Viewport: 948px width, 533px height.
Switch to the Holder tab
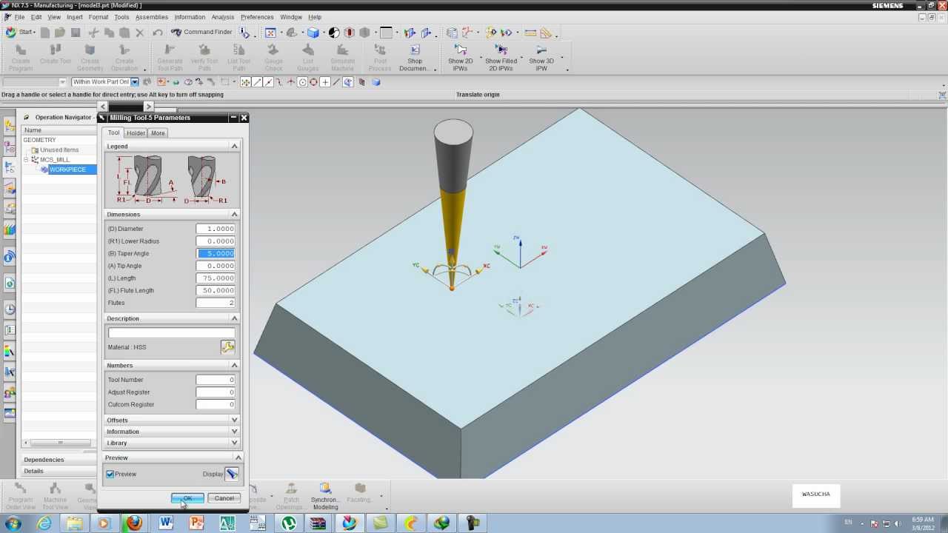pyautogui.click(x=136, y=133)
